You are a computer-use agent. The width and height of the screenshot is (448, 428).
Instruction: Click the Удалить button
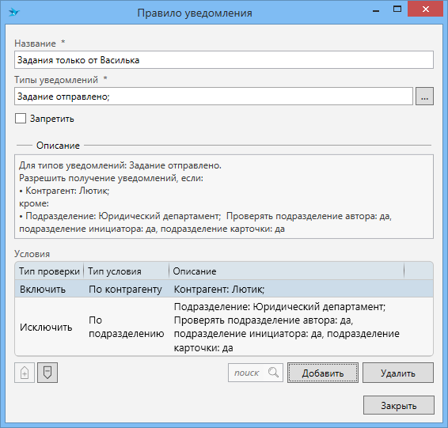[x=398, y=373]
